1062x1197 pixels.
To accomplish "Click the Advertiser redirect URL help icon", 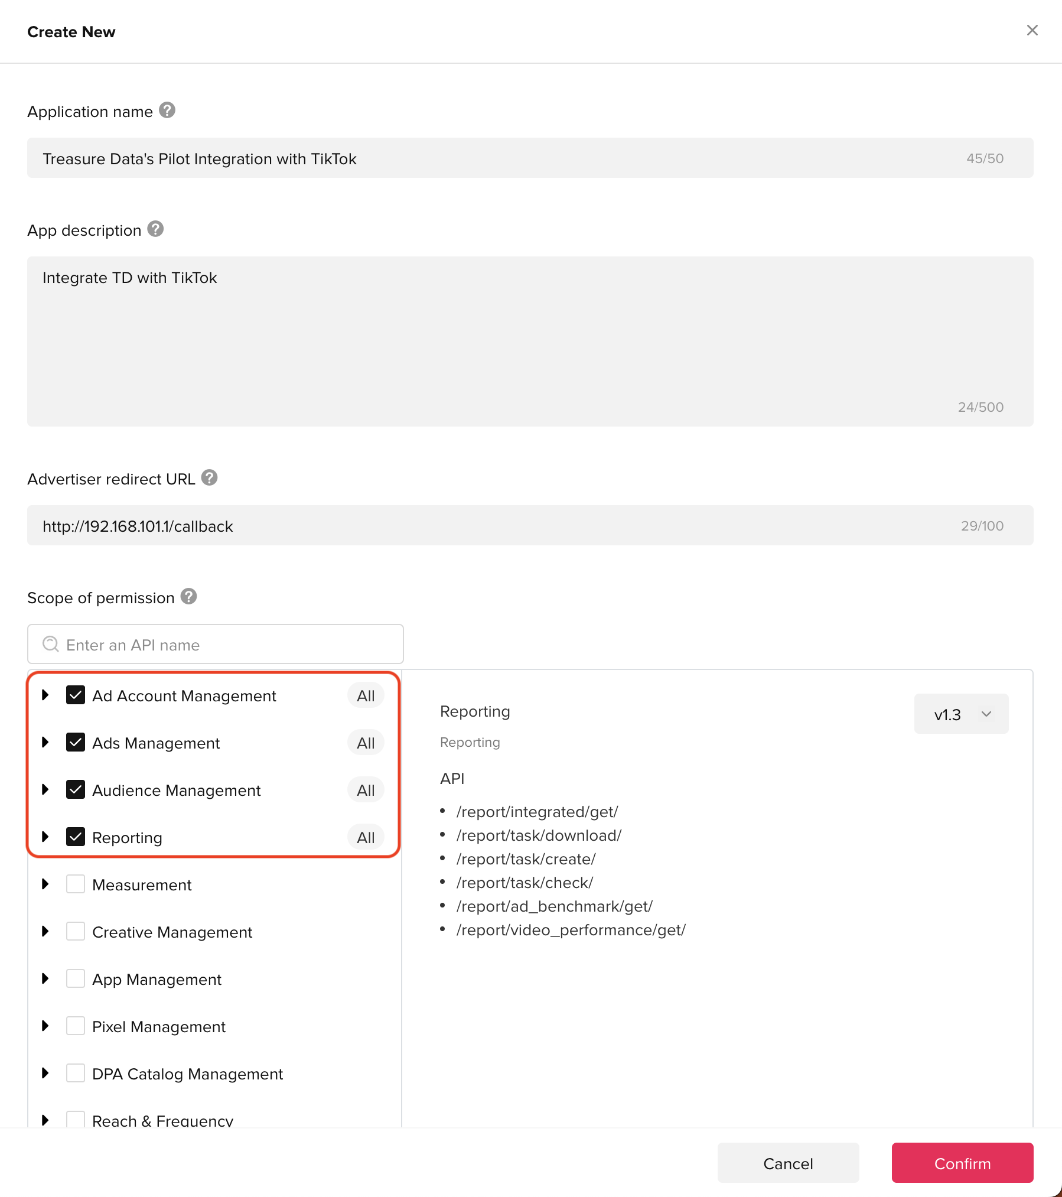I will 209,478.
